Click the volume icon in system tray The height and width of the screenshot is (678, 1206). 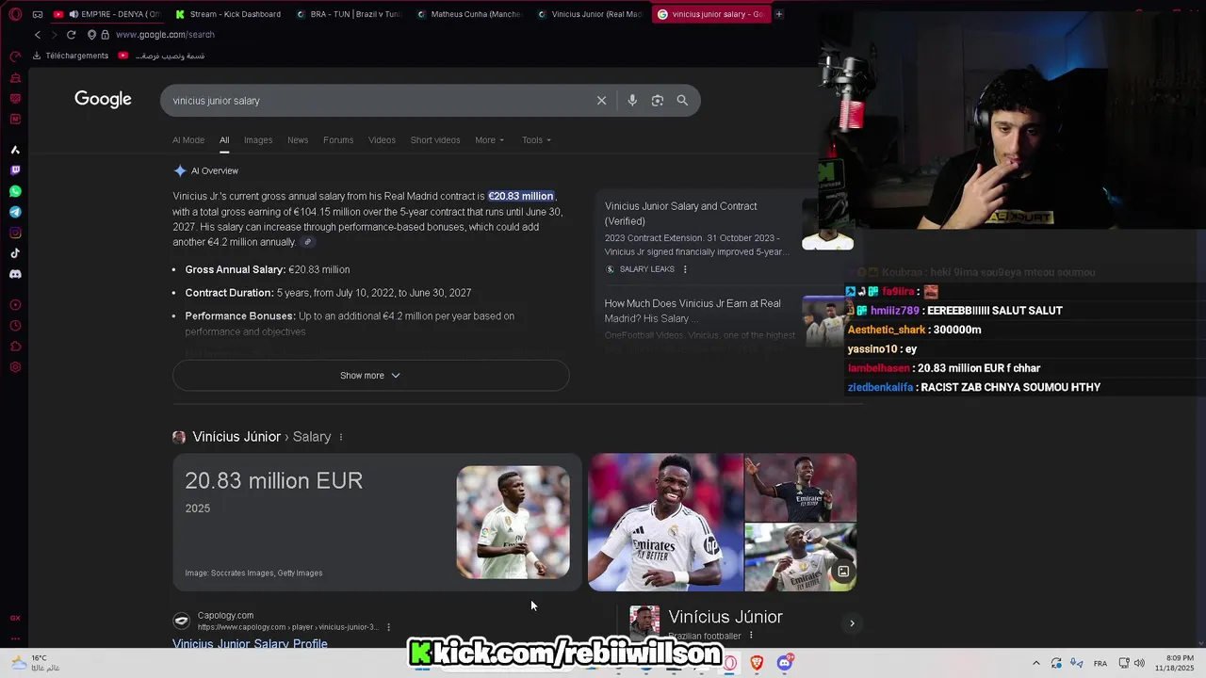(x=1139, y=663)
